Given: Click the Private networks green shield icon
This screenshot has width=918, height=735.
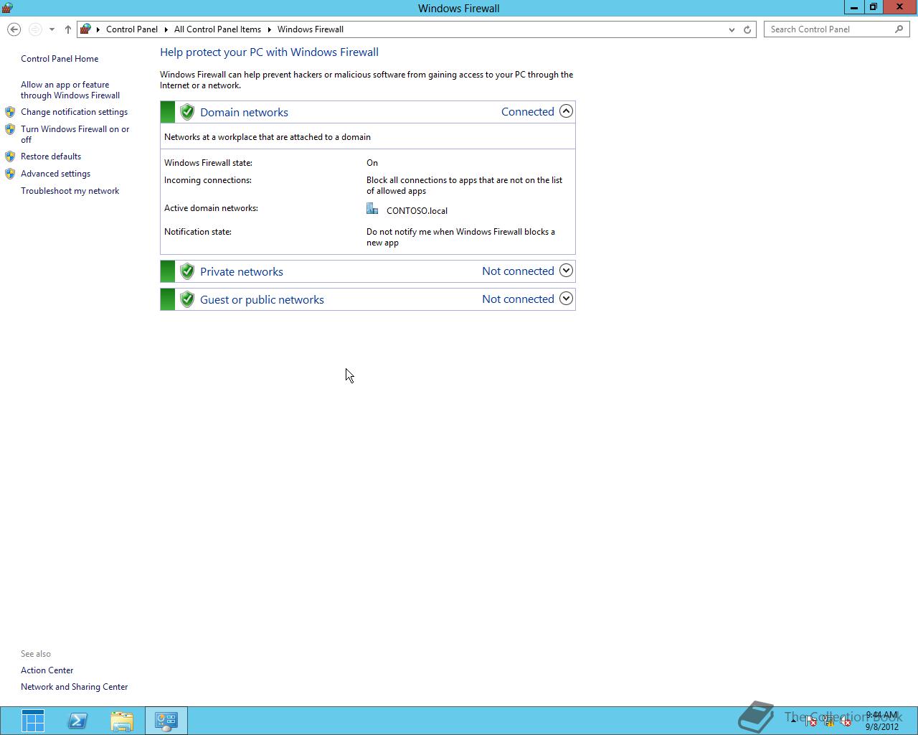Looking at the screenshot, I should click(x=187, y=271).
